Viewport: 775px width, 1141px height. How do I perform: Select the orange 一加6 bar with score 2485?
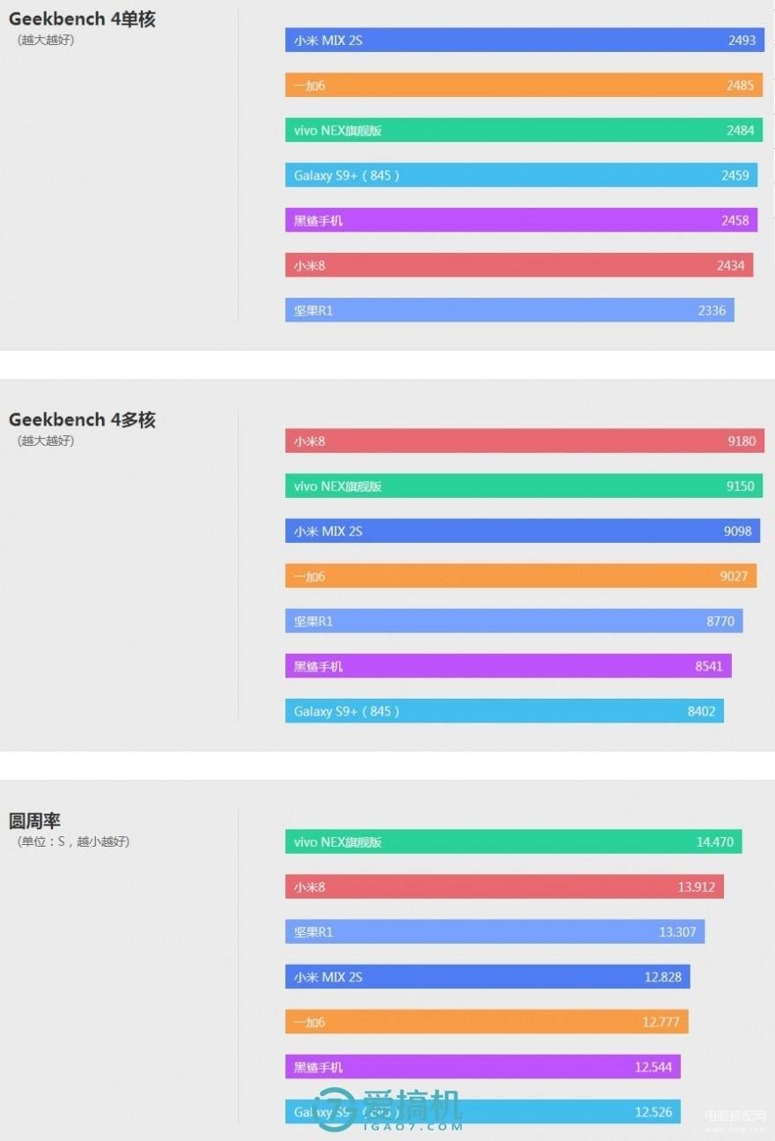point(524,85)
